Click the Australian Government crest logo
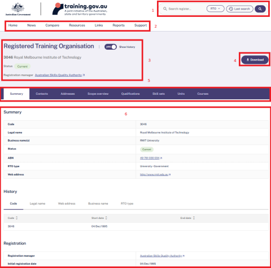 click(x=18, y=9)
